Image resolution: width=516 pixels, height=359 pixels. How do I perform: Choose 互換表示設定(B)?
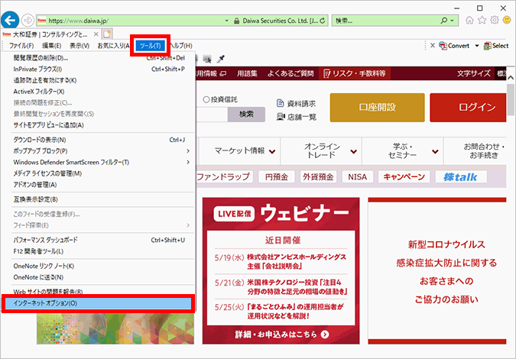(99, 199)
